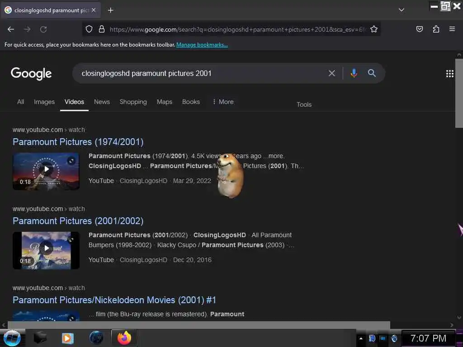Viewport: 463px width, 347px height.
Task: Close the closinglogoshd paramount tab
Action: (x=94, y=10)
